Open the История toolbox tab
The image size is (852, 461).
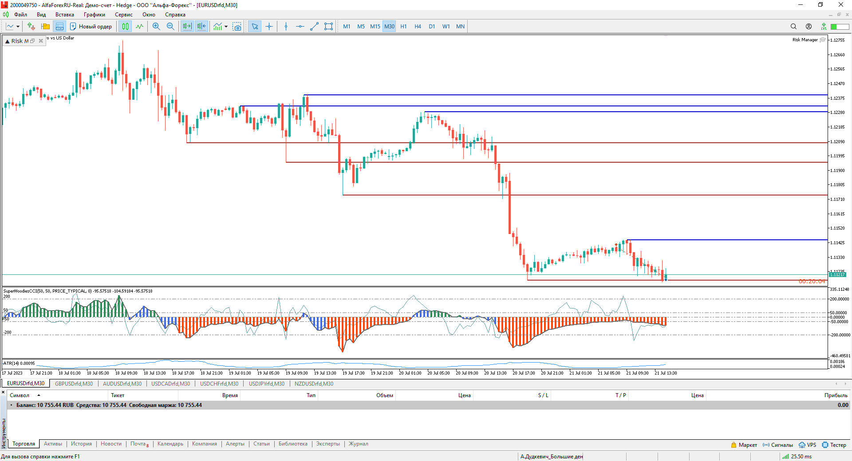[81, 444]
